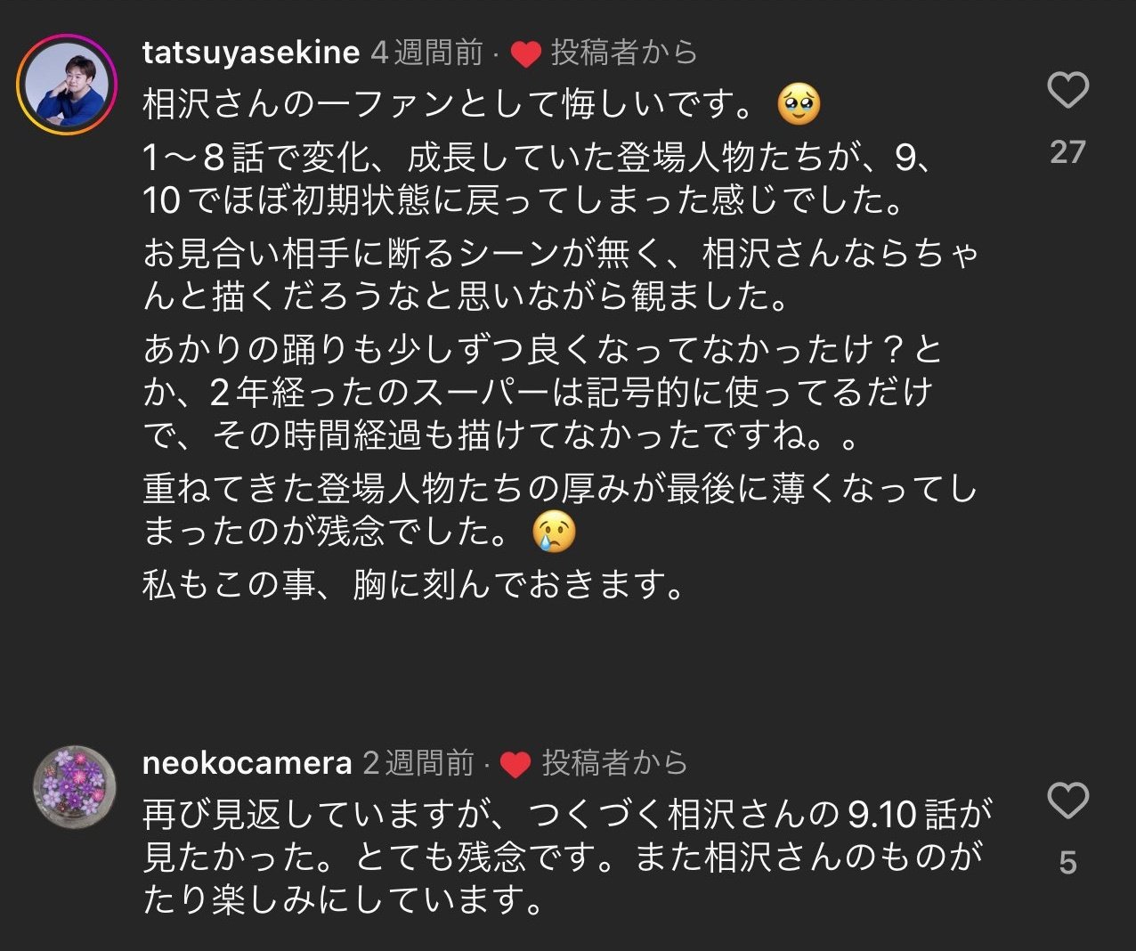The height and width of the screenshot is (951, 1136).
Task: Go to the tatsuyasekine username link
Action: pyautogui.click(x=251, y=53)
